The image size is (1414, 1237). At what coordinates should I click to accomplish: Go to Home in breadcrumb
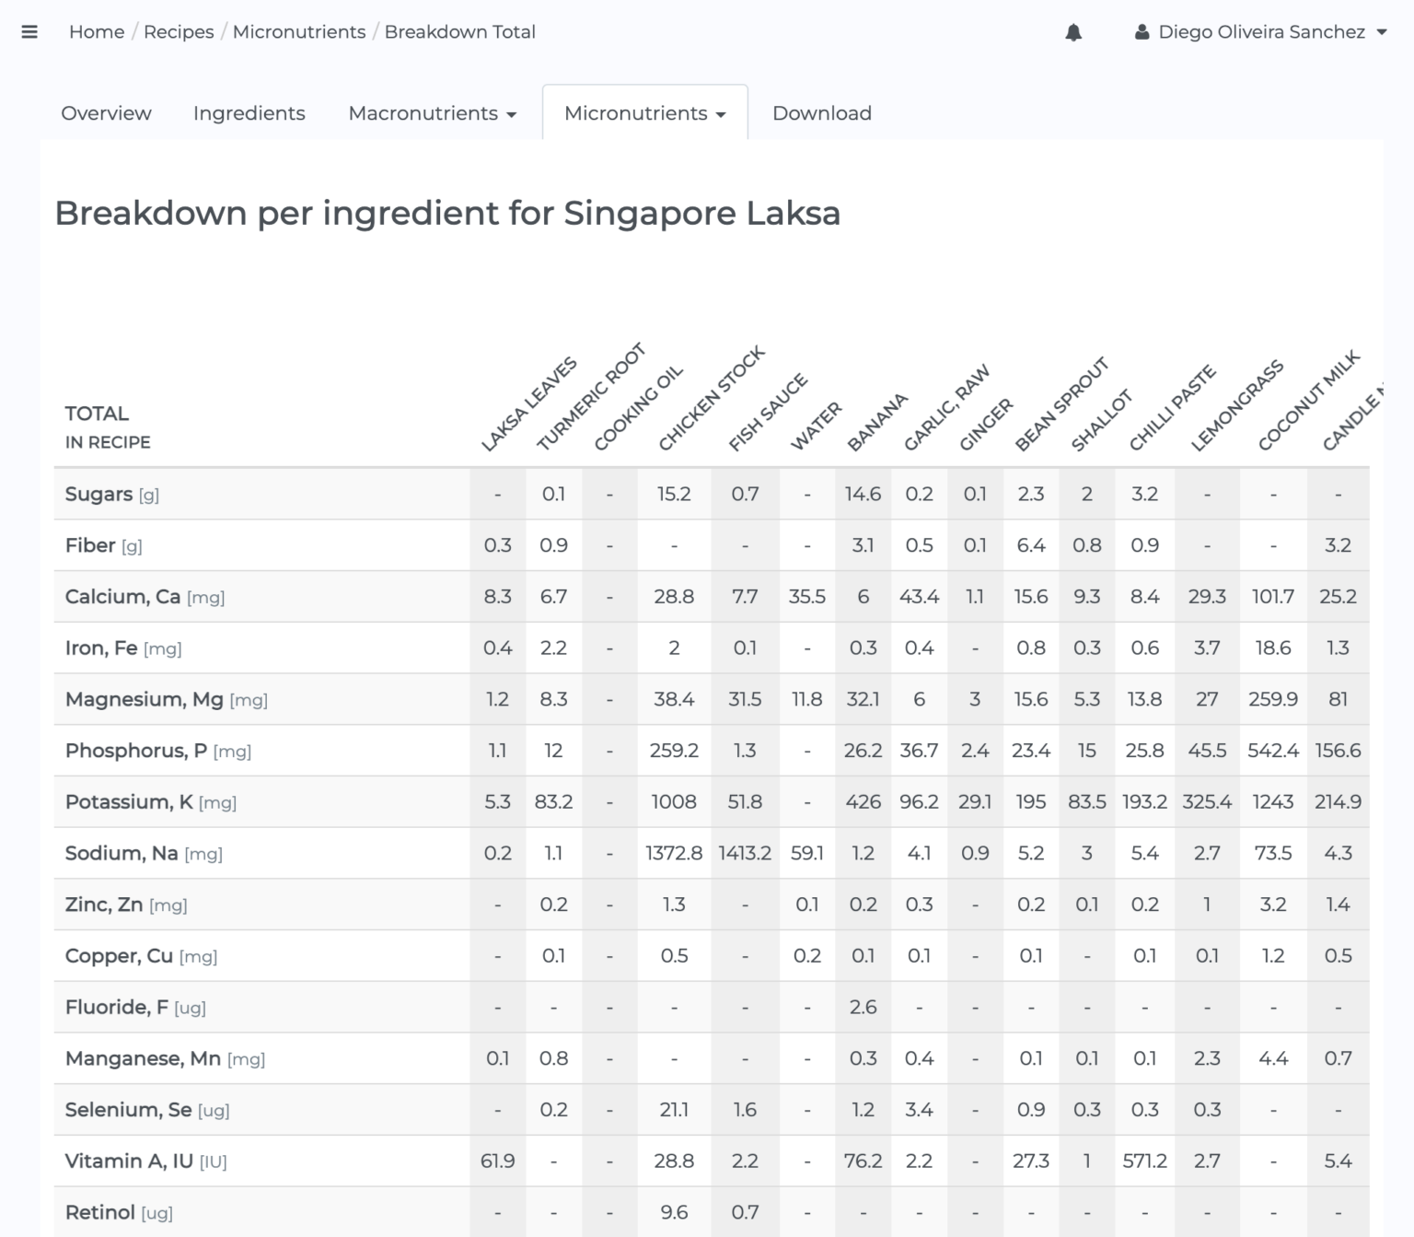click(97, 32)
